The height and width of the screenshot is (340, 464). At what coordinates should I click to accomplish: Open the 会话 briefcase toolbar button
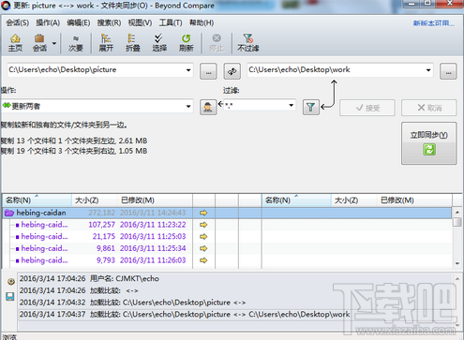point(39,42)
